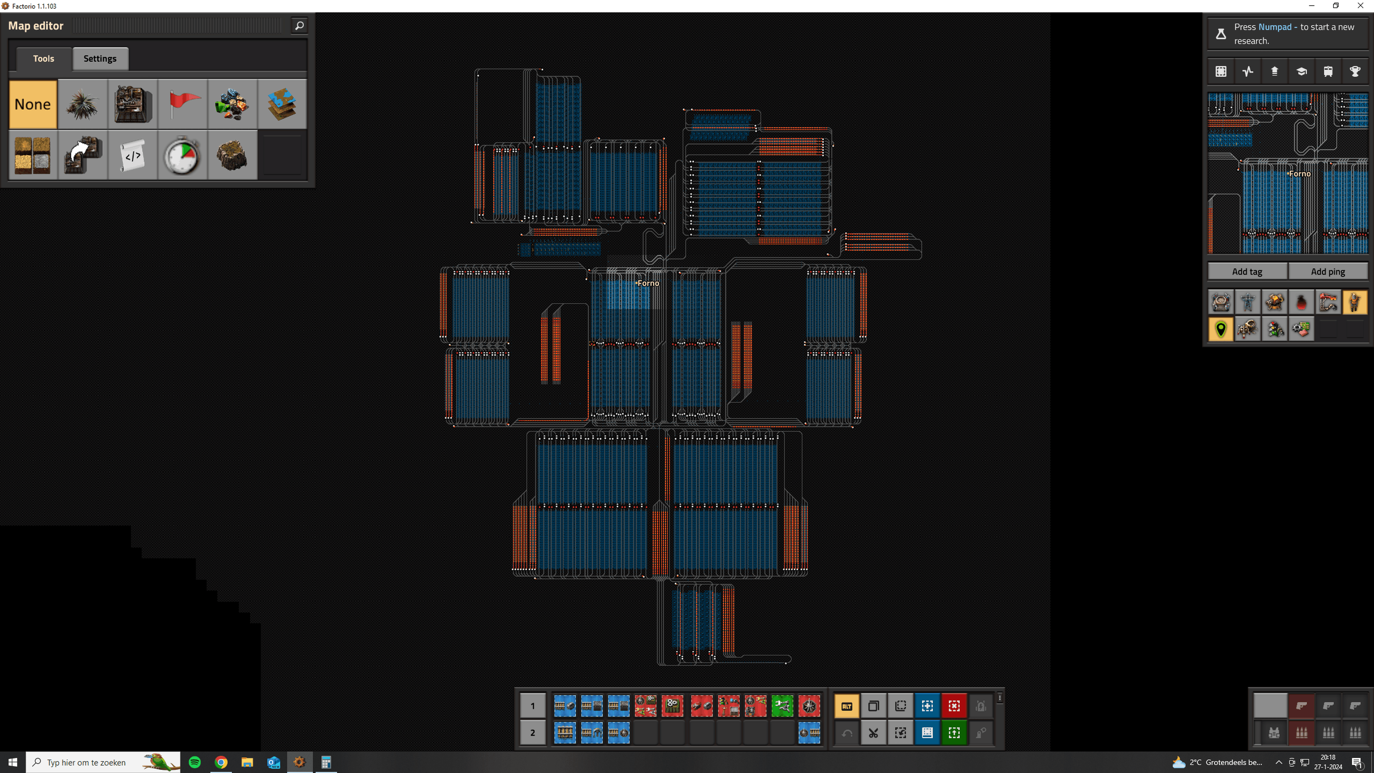The image size is (1374, 773).
Task: Open tips and tricks graduation cap icon
Action: coord(1302,72)
